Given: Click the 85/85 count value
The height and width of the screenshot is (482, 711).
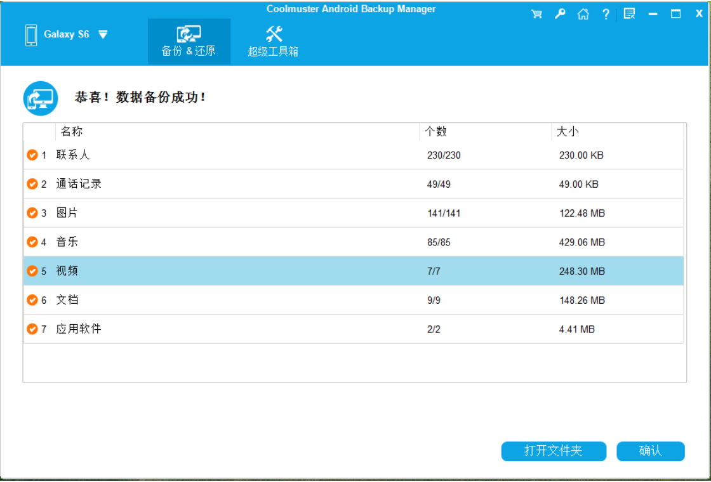Looking at the screenshot, I should (x=439, y=242).
